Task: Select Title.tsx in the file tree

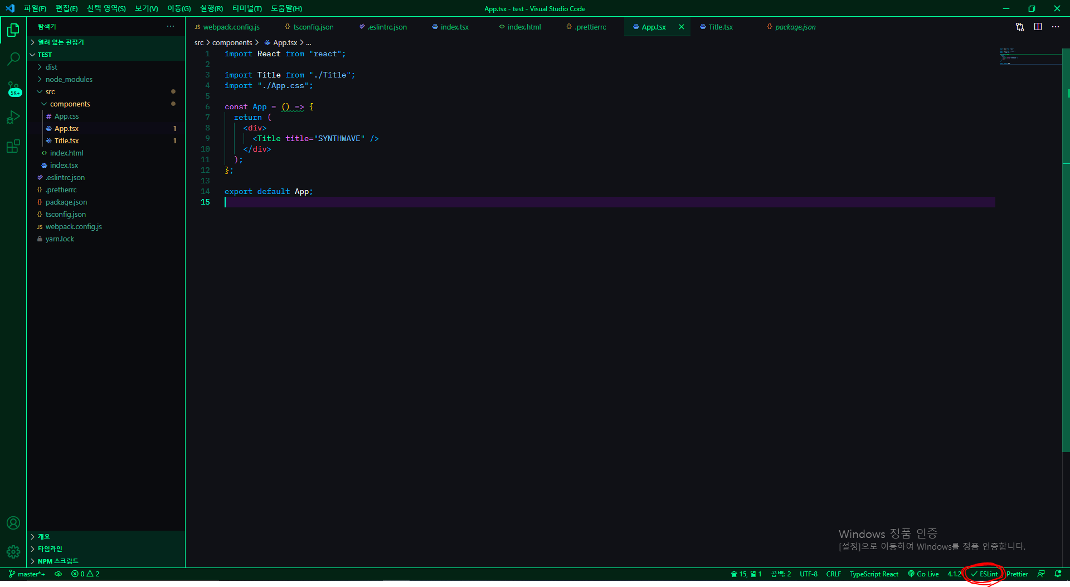Action: (106, 140)
